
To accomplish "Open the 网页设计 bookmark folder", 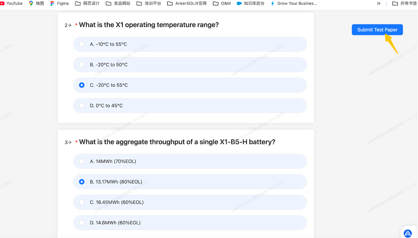I will tap(87, 3).
